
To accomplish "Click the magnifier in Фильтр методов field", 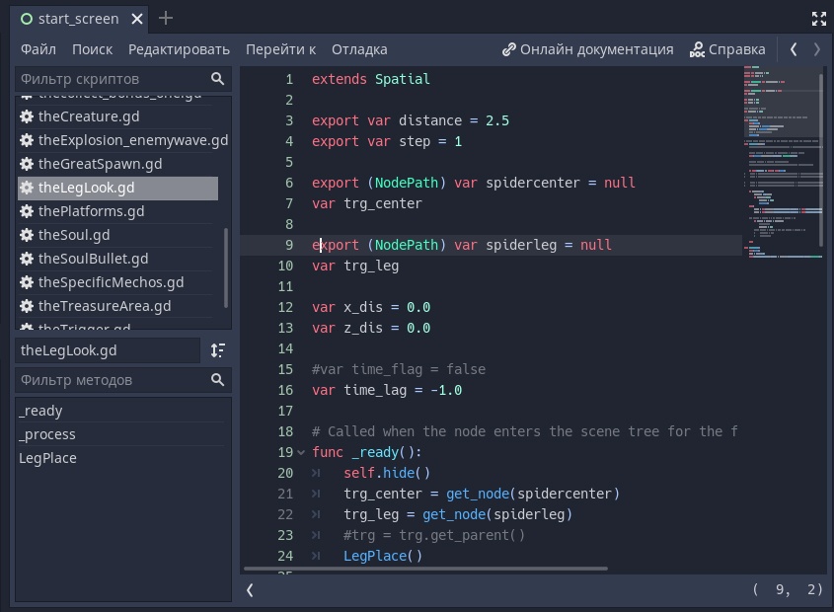I will 215,380.
